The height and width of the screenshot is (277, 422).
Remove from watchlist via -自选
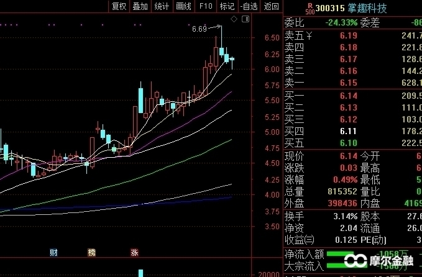click(249, 6)
